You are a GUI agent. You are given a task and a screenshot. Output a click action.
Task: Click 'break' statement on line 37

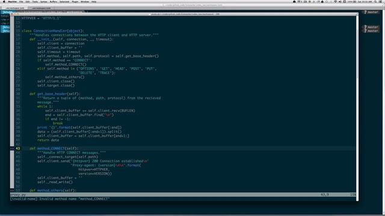tap(58, 123)
